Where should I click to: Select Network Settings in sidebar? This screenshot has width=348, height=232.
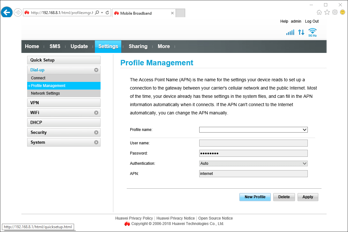45,93
